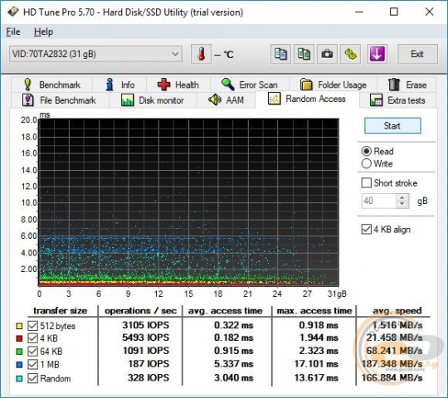Open the Error Scan magnifier tab

click(x=250, y=85)
